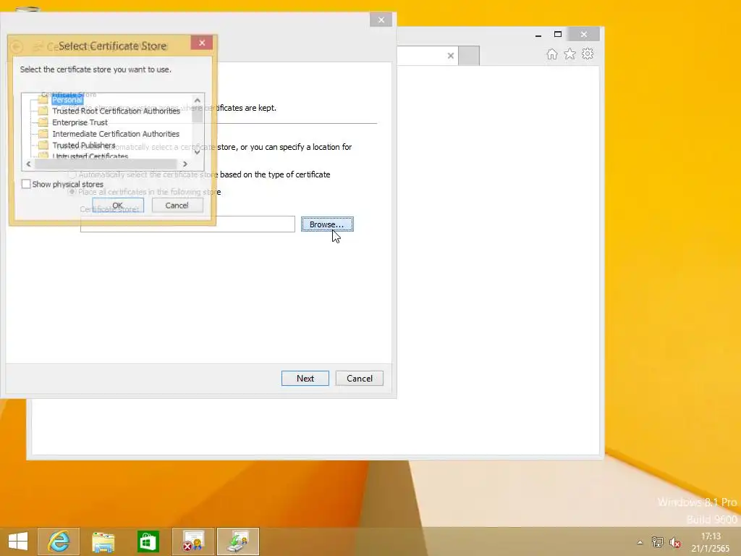Switch to certificate import wizard taskbar icon
This screenshot has height=556, width=741.
[238, 542]
